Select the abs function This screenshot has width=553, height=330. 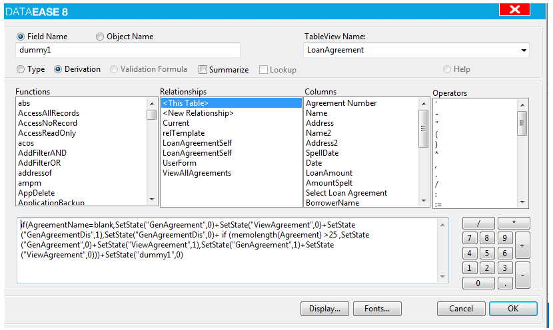(24, 103)
